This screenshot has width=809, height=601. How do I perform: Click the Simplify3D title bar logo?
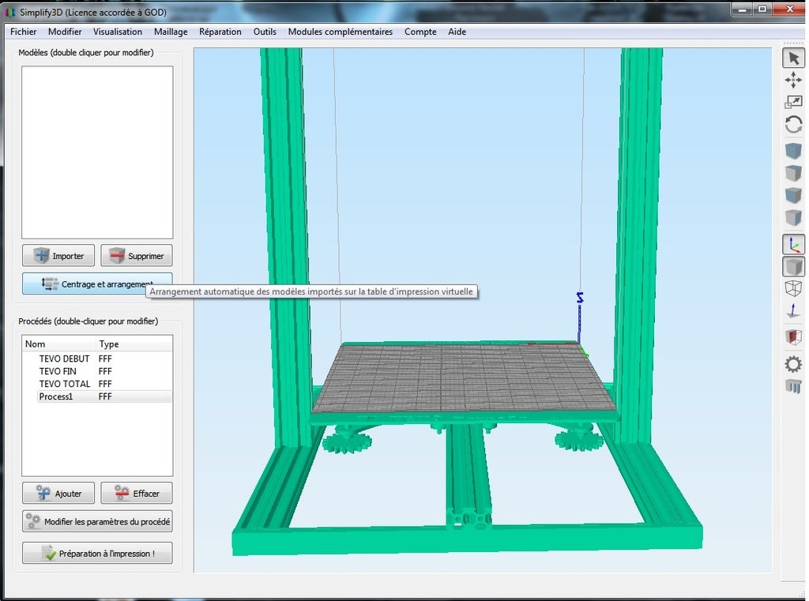[9, 12]
